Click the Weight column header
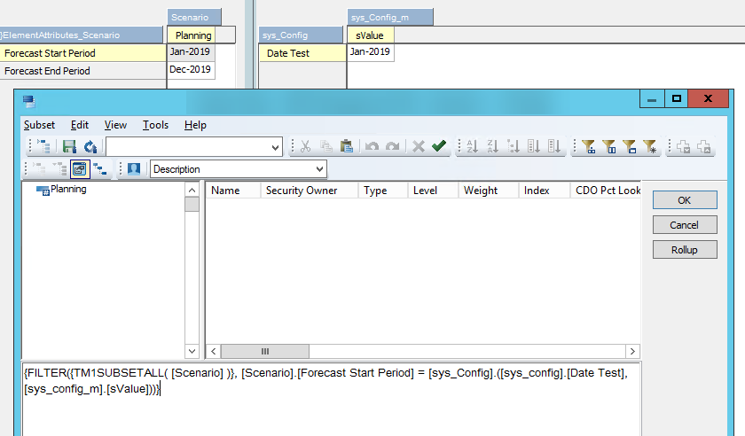 click(489, 191)
